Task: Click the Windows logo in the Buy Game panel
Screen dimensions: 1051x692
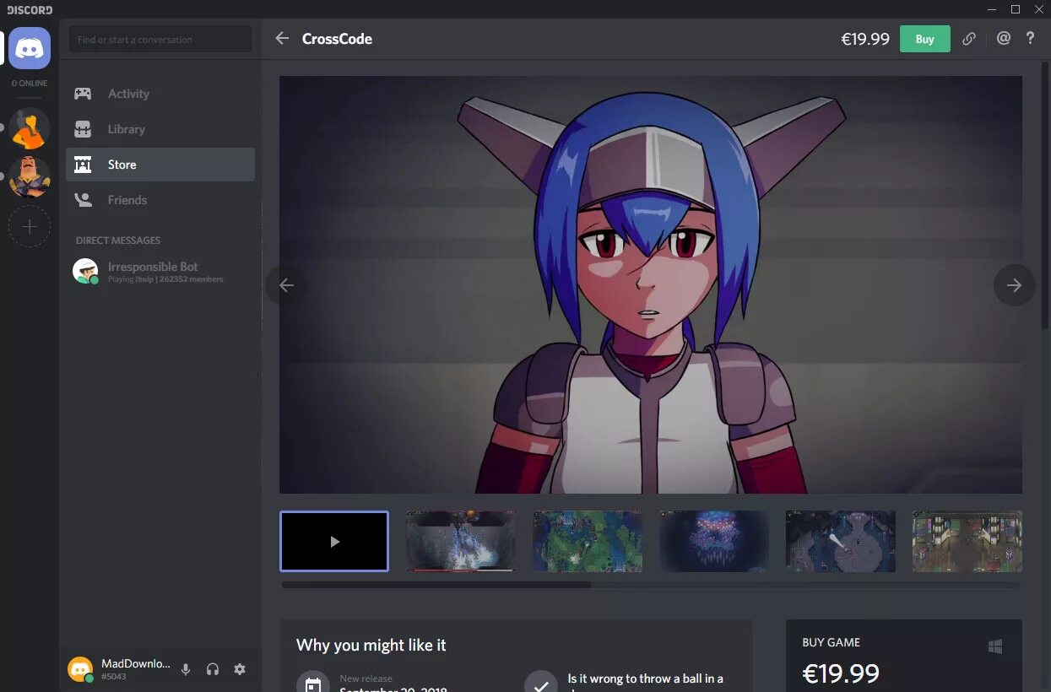Action: click(995, 646)
